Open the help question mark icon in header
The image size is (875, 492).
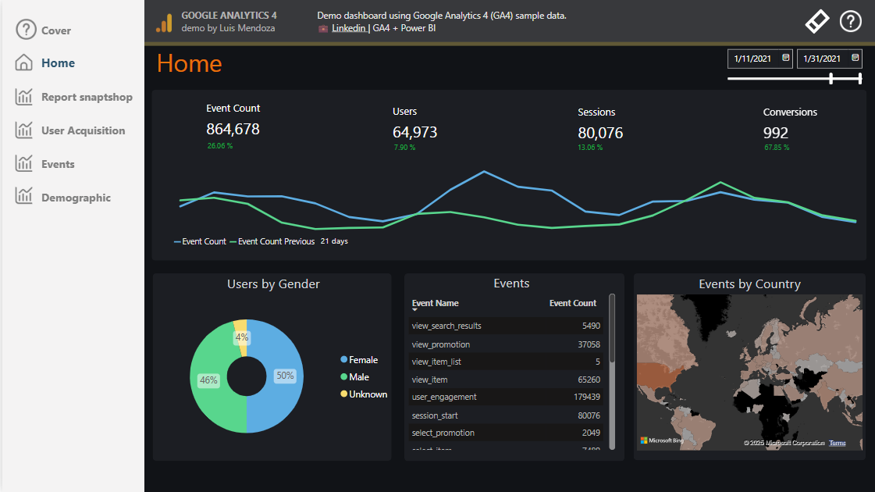tap(851, 22)
